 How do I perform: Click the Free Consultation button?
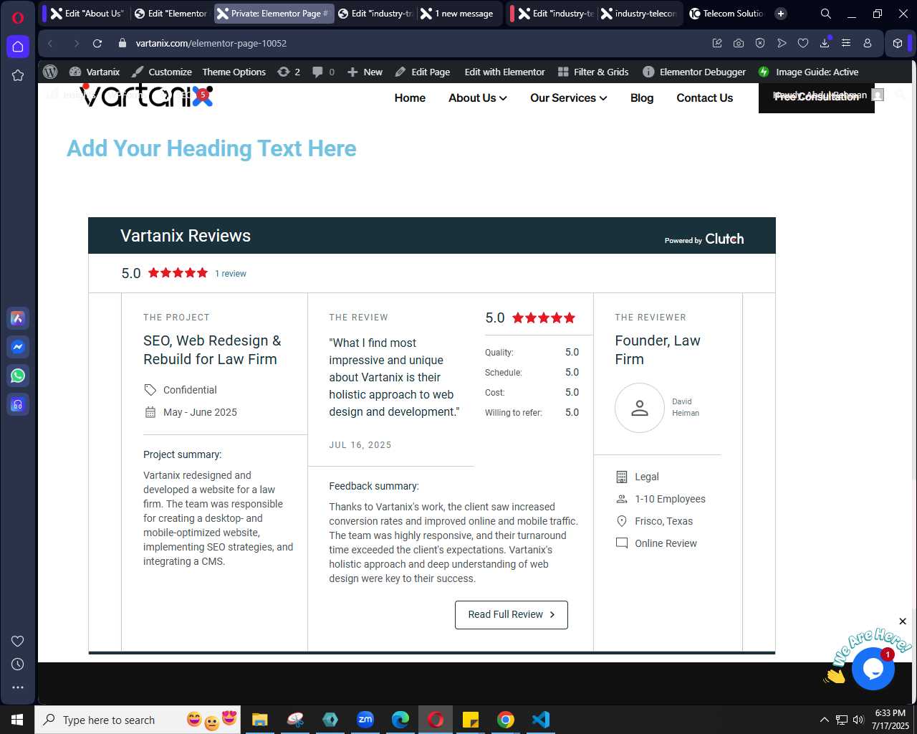817,97
